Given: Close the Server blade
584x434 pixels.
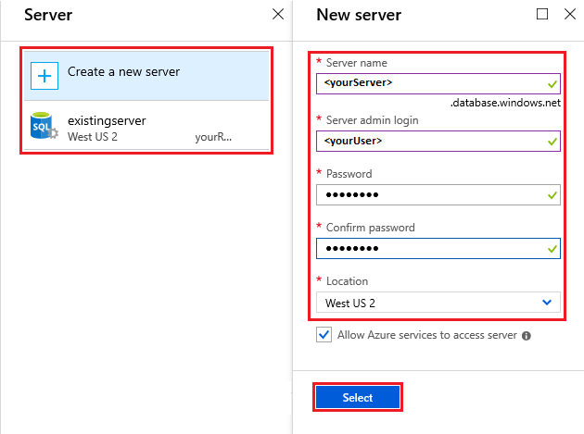Looking at the screenshot, I should 278,15.
